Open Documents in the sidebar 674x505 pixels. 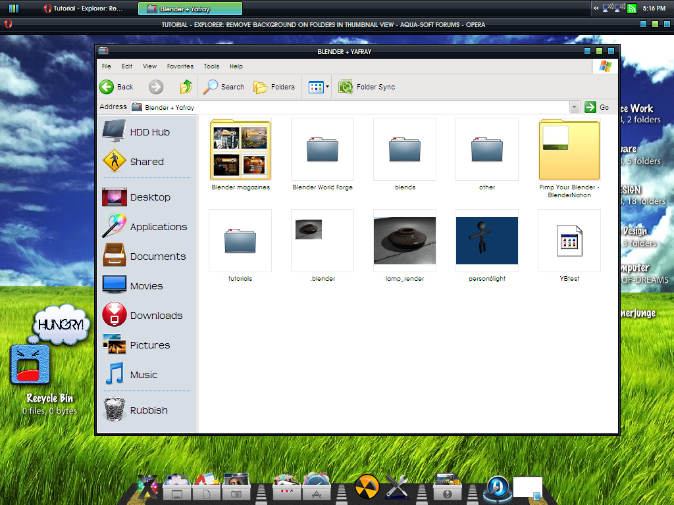[x=144, y=256]
